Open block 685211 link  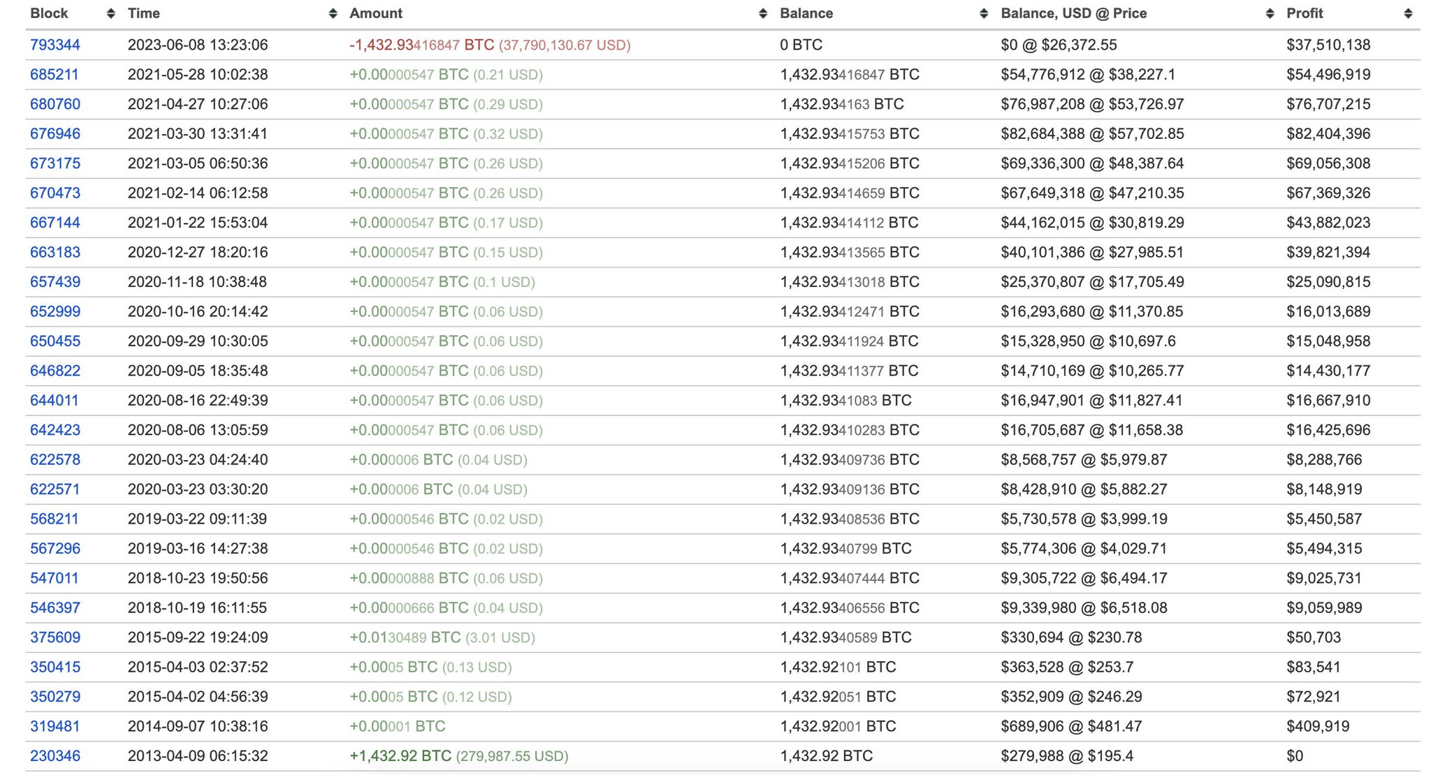[55, 75]
